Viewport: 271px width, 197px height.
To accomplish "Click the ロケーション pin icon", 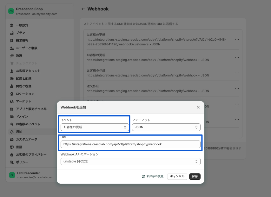I will pos(12,94).
